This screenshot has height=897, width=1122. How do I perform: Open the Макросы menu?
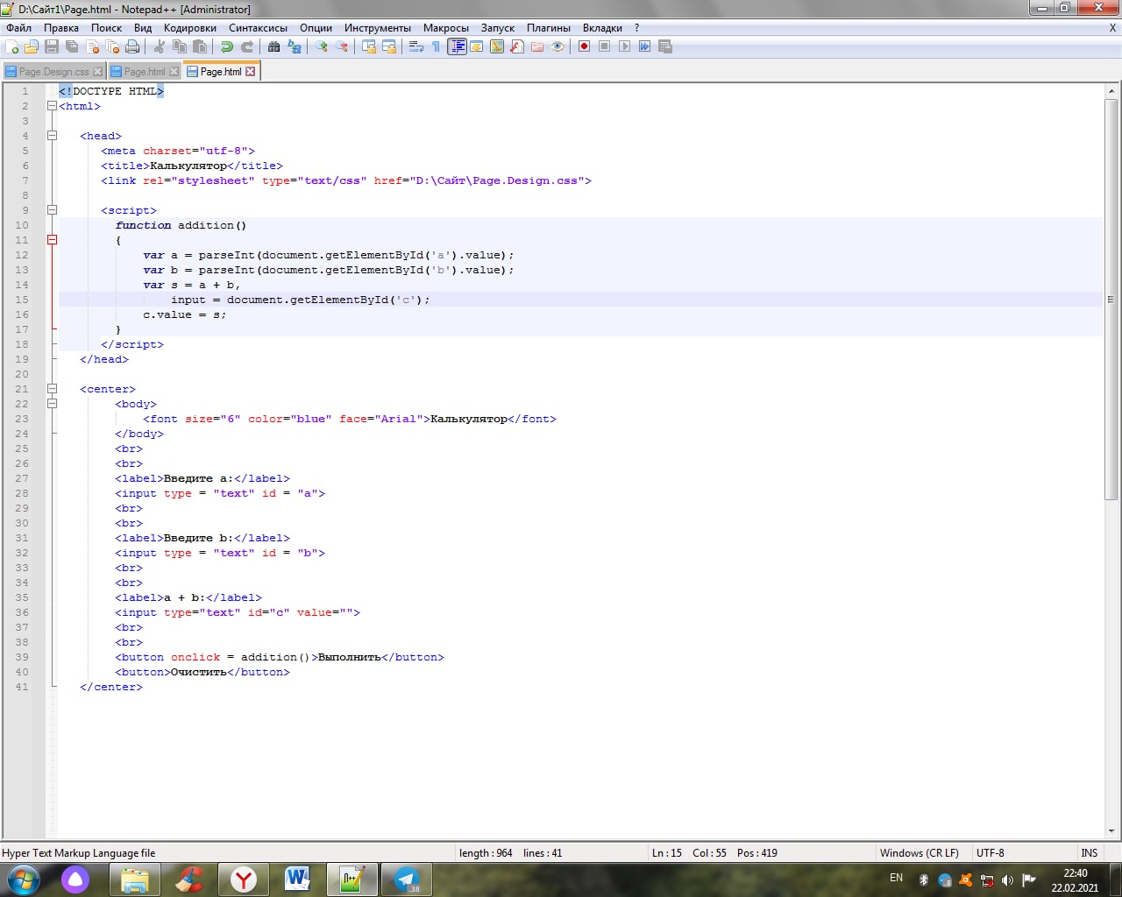pos(446,28)
